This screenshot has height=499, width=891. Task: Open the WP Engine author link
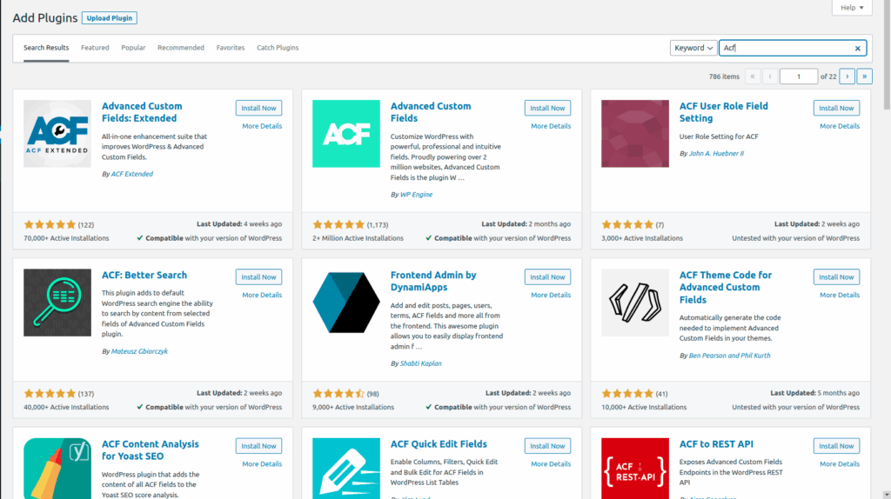tap(415, 195)
